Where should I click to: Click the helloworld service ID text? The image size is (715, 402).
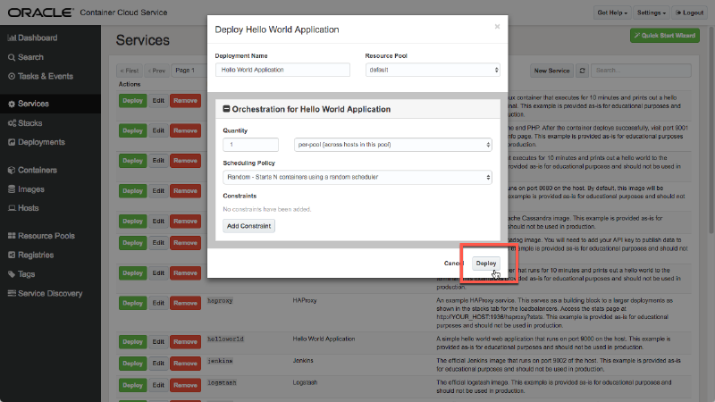[x=226, y=339]
